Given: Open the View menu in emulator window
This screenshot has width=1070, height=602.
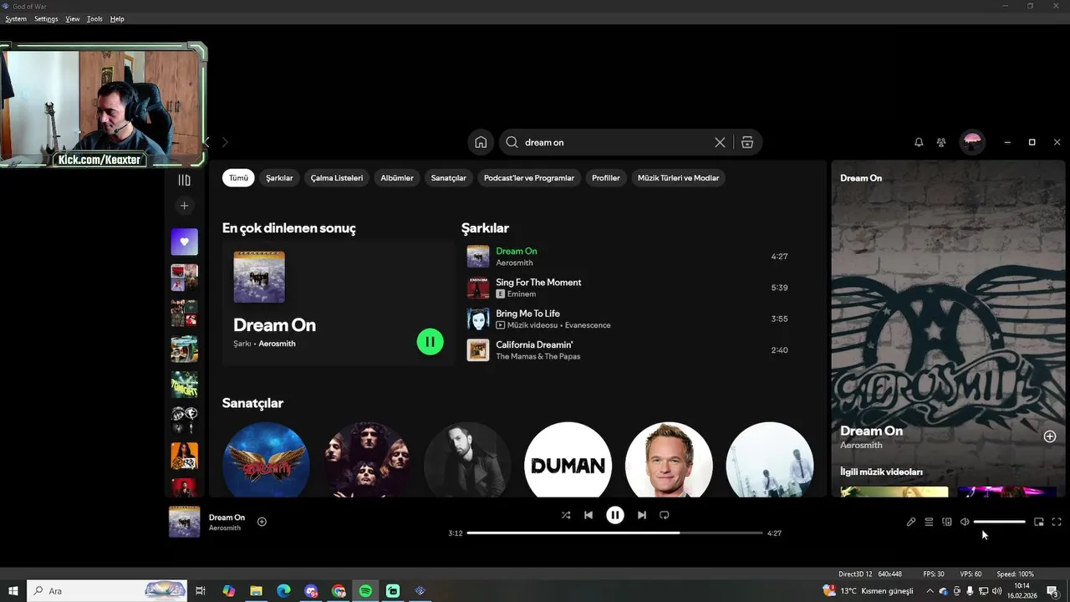Looking at the screenshot, I should 73,18.
